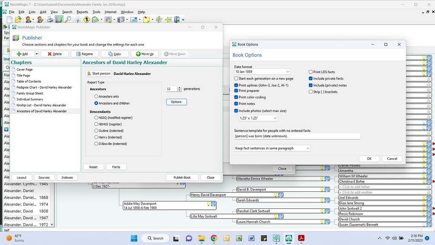Viewport: 435px width, 245px height.
Task: Check the Print LDS facts box
Action: [x=311, y=72]
